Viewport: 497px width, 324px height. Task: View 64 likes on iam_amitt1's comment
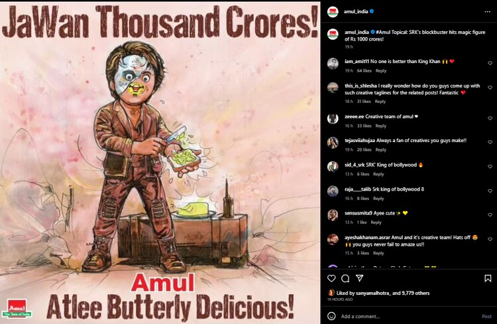[364, 70]
